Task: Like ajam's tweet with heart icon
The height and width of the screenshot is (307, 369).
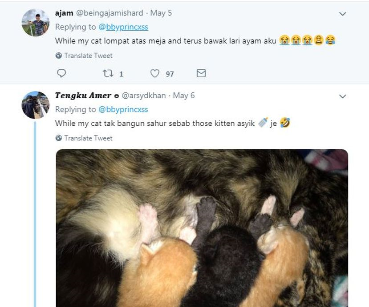Action: tap(154, 73)
